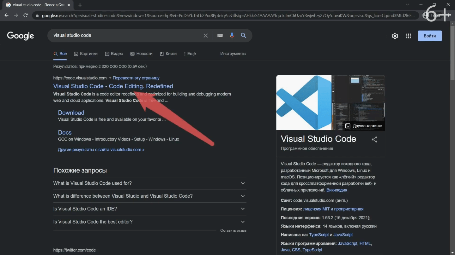Image resolution: width=455 pixels, height=255 pixels.
Task: Switch to the Картинки tab
Action: coord(86,54)
